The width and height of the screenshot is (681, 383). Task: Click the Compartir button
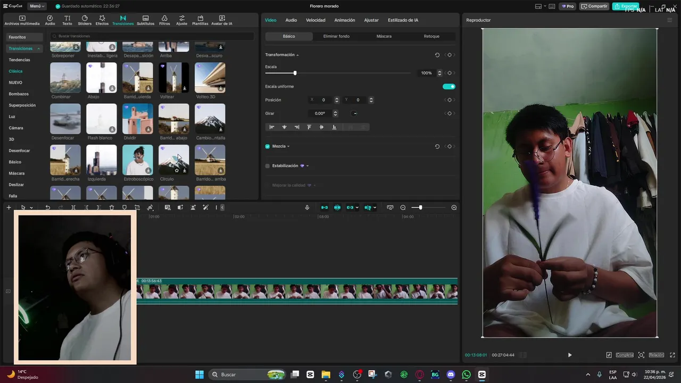tap(594, 6)
